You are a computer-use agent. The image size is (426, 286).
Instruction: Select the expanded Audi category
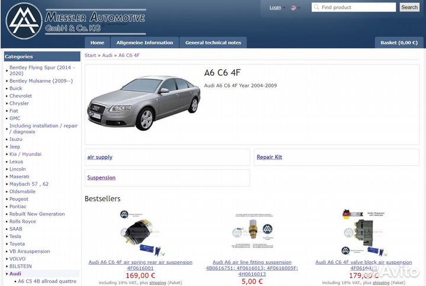coord(15,274)
